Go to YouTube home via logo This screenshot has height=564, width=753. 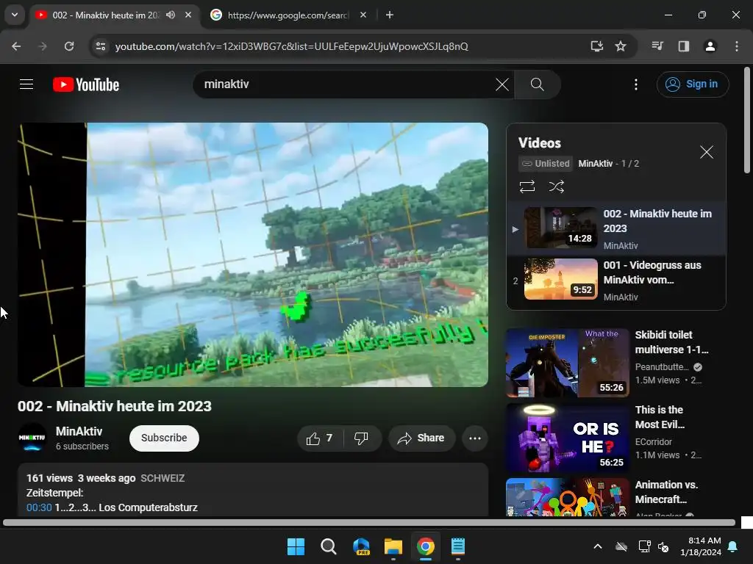pyautogui.click(x=86, y=84)
